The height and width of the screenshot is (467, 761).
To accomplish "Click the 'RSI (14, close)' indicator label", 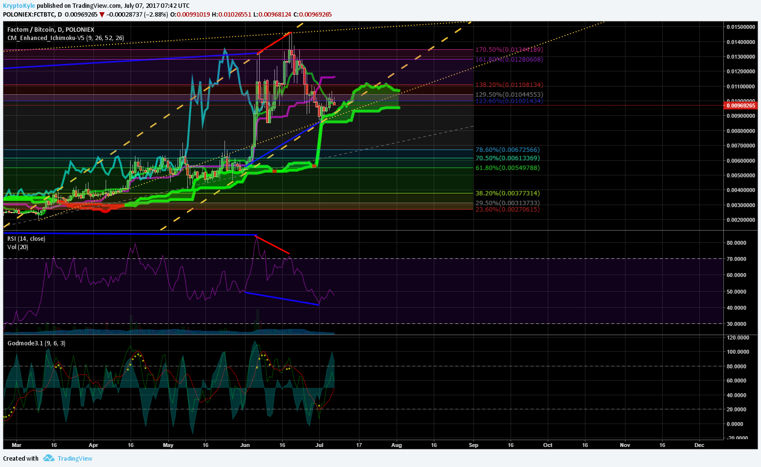I will click(x=26, y=239).
